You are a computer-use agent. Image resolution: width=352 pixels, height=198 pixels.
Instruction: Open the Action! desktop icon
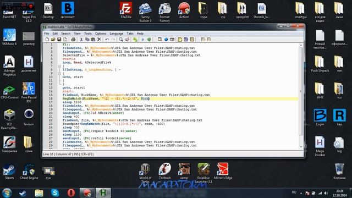pyautogui.click(x=184, y=10)
